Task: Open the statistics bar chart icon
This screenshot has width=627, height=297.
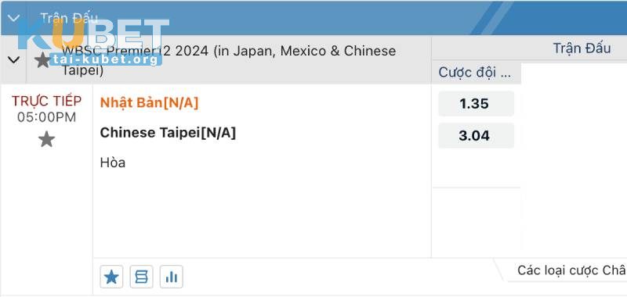Action: pos(171,277)
